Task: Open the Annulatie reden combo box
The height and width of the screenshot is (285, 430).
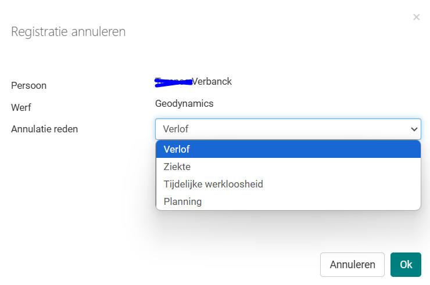Action: pos(288,129)
